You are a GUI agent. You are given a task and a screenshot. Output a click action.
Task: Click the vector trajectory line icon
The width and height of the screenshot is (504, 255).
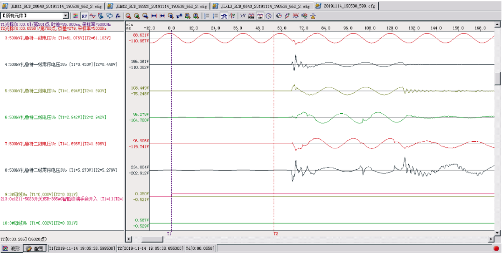[x=287, y=16]
